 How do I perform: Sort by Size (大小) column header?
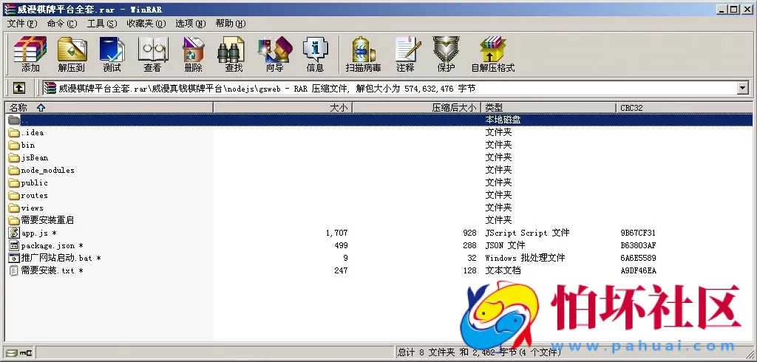pyautogui.click(x=283, y=108)
